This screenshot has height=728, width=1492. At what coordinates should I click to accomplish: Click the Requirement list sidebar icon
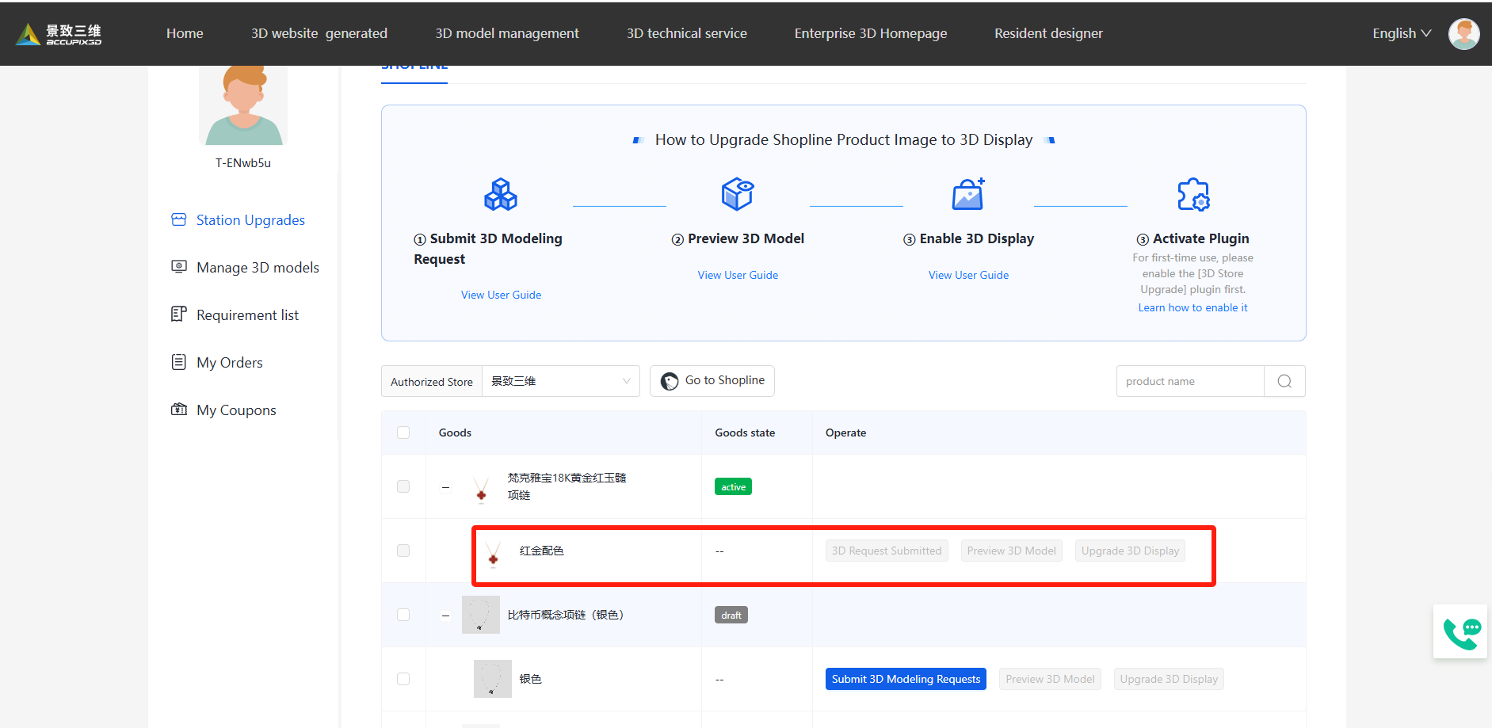tap(179, 314)
